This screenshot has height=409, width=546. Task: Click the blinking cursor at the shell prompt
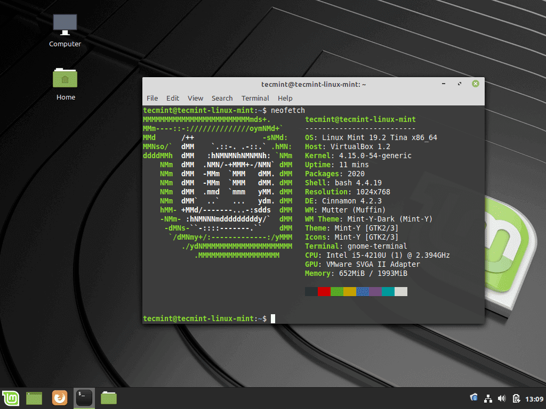pos(272,318)
